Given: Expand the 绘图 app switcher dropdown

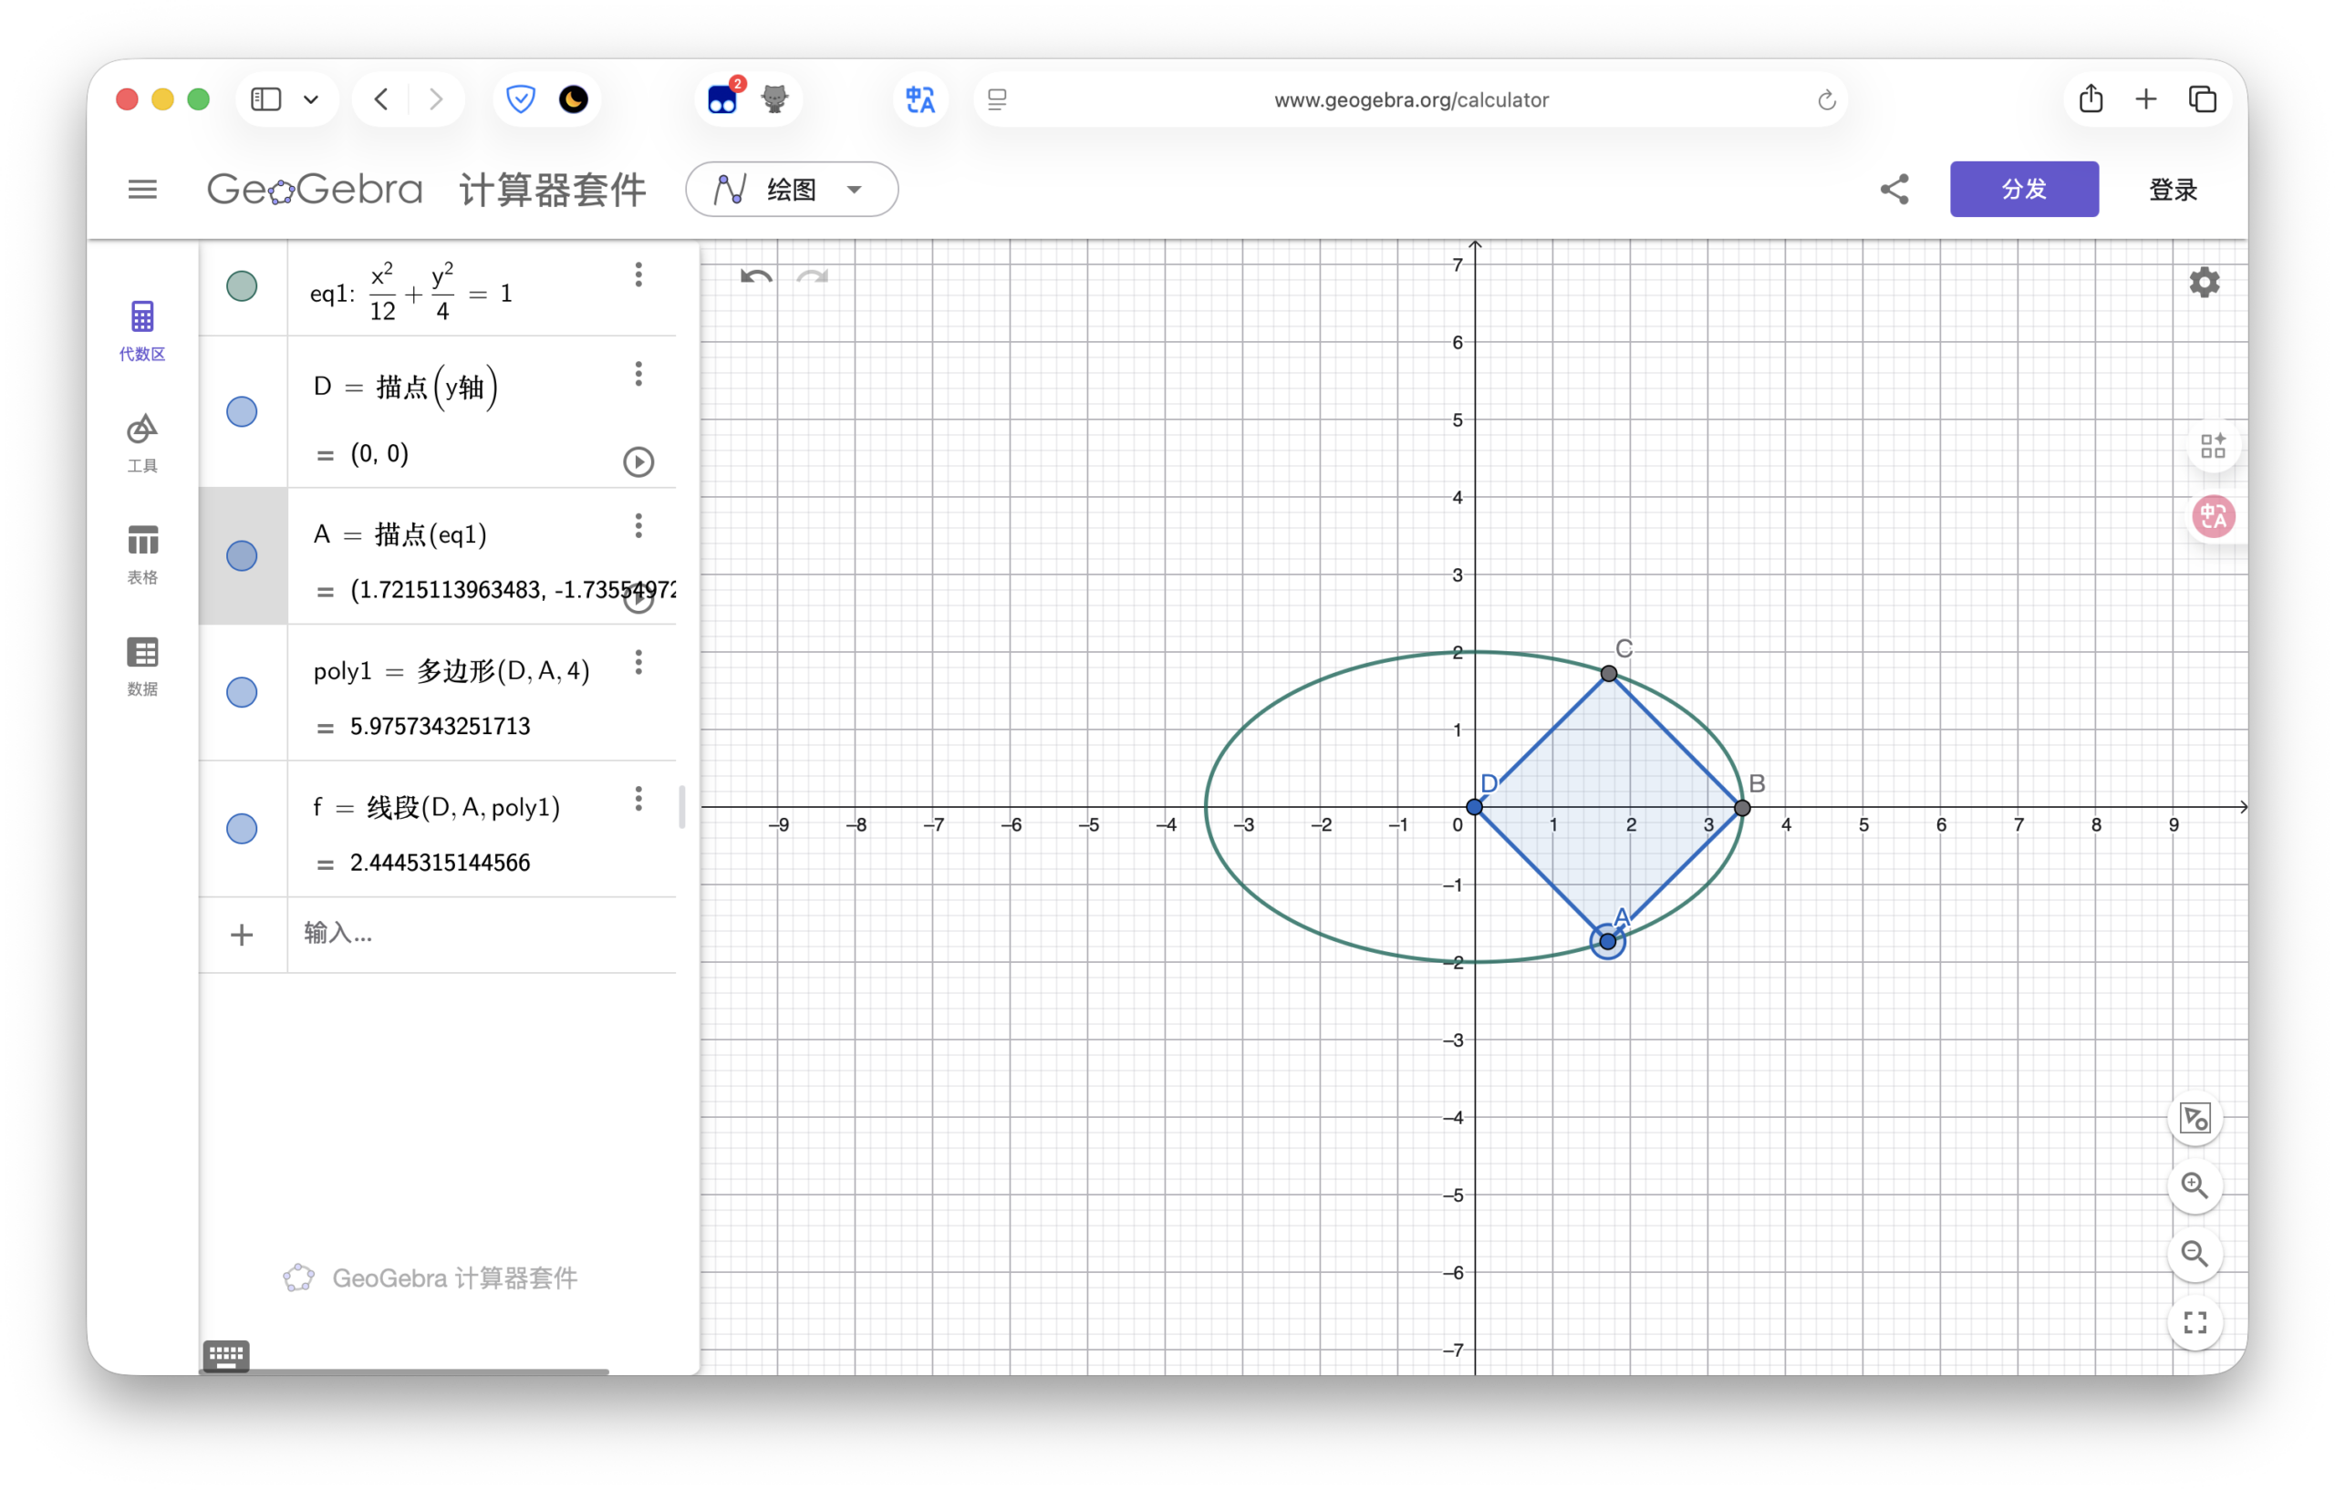Looking at the screenshot, I should (792, 189).
